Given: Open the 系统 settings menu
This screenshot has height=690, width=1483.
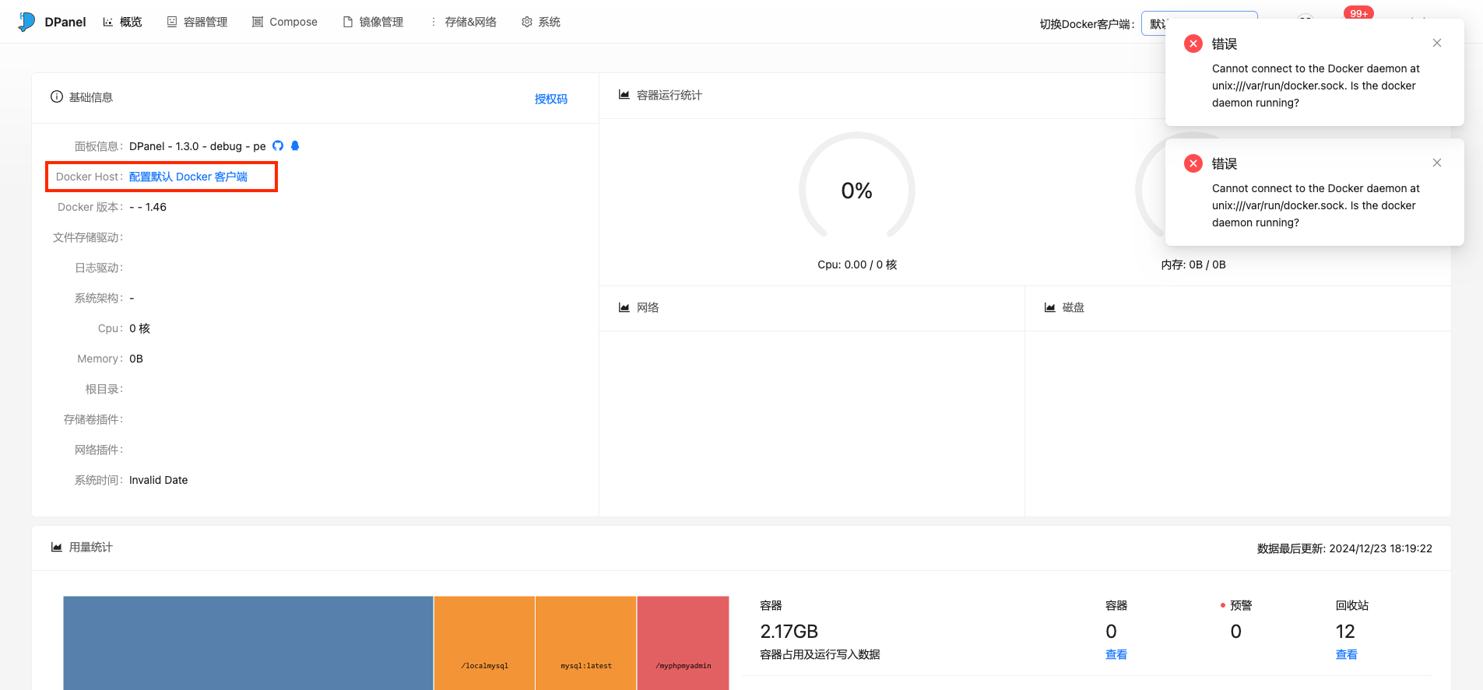Looking at the screenshot, I should pyautogui.click(x=541, y=22).
